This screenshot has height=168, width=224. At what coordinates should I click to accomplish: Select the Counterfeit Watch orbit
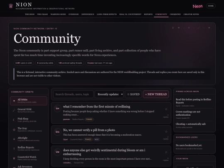29,158
